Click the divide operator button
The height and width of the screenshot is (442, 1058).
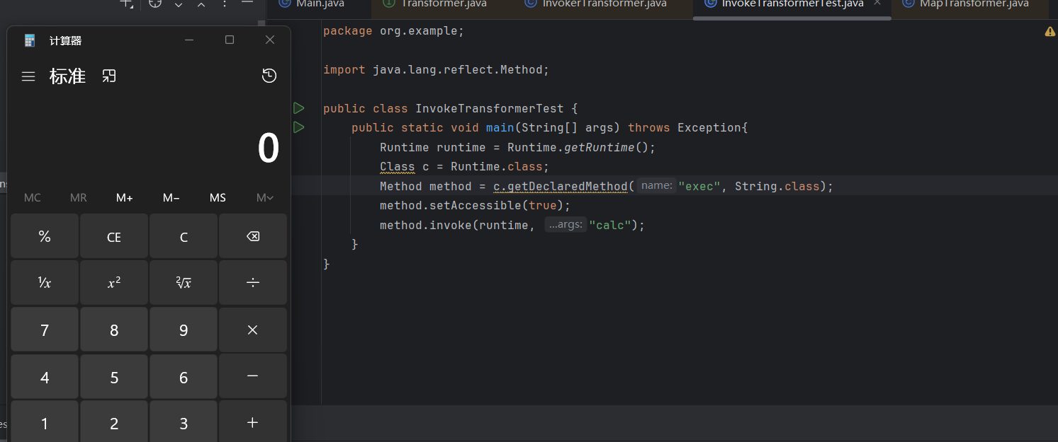252,283
